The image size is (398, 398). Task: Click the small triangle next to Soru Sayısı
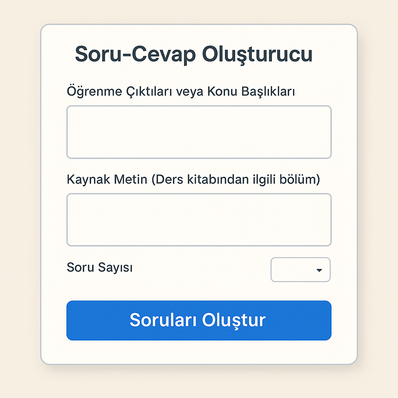(319, 270)
